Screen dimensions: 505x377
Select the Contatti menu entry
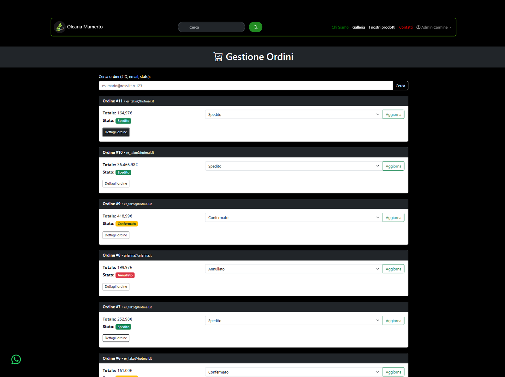(x=406, y=27)
